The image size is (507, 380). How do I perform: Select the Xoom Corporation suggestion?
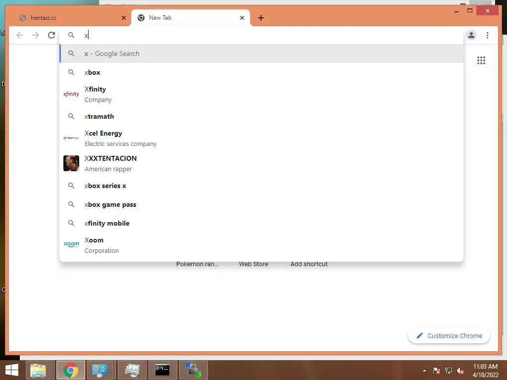click(261, 245)
